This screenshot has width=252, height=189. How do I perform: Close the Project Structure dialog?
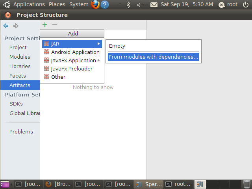(8, 15)
